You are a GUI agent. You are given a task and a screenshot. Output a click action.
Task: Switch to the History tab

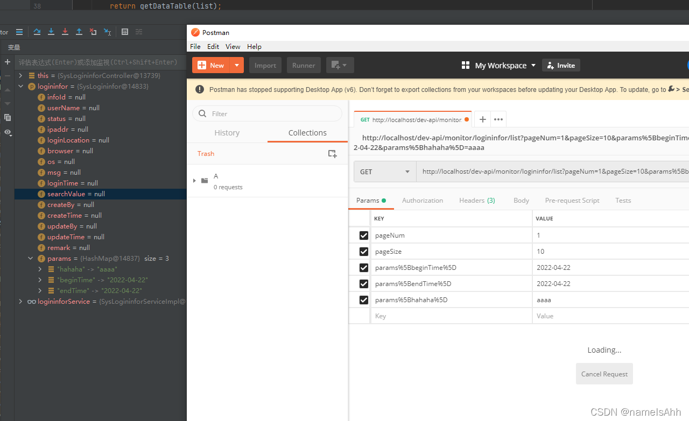pos(227,133)
